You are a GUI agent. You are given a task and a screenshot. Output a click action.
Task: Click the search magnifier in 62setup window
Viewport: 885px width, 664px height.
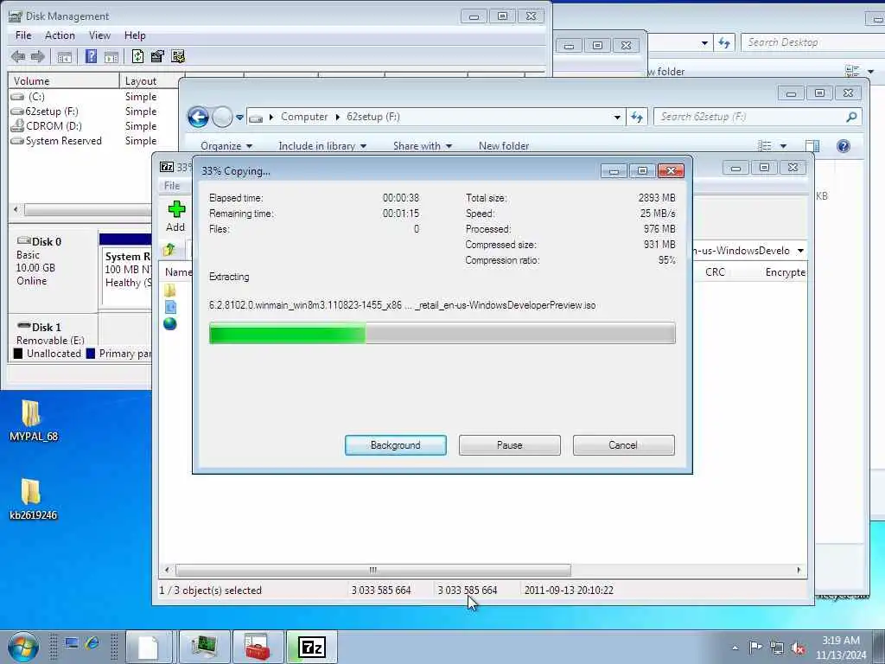tap(851, 117)
